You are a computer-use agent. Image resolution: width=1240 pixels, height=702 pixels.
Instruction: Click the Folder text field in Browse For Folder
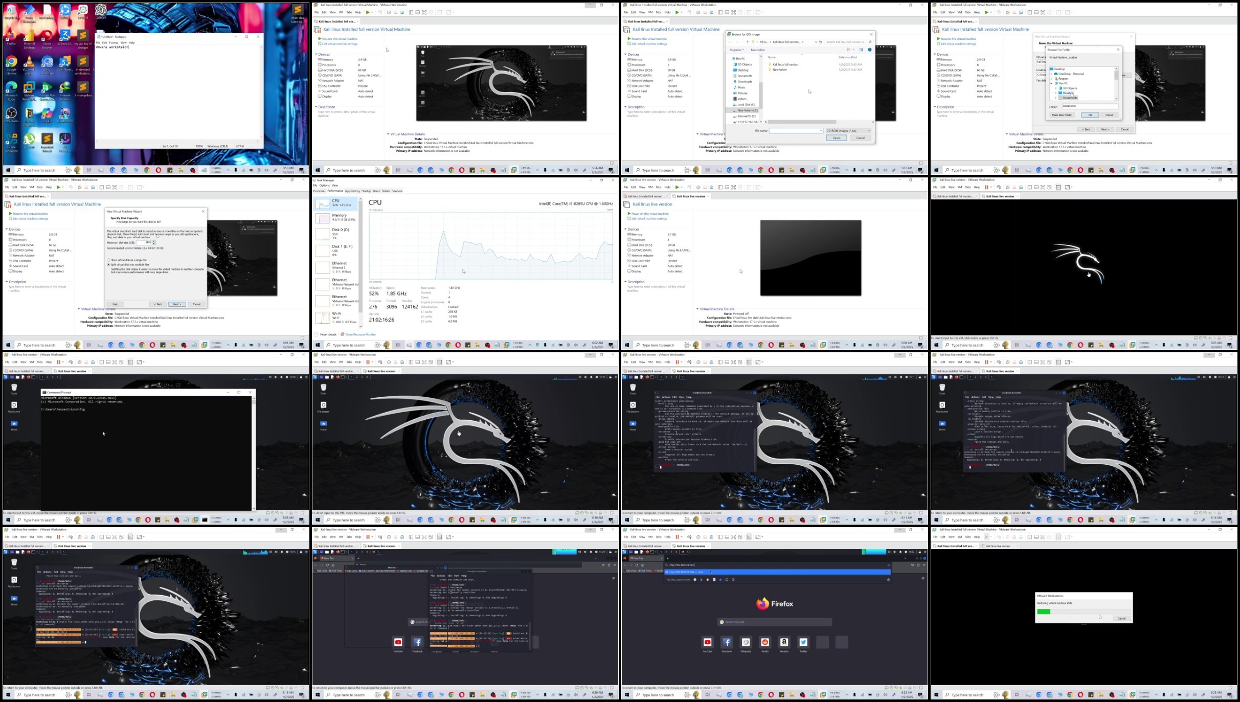point(1090,106)
